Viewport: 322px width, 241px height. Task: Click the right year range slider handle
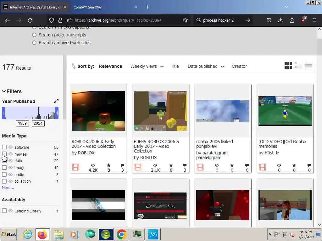point(57,113)
